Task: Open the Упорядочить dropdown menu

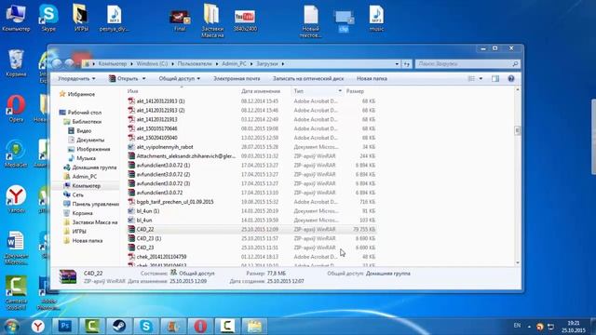Action: click(x=76, y=78)
